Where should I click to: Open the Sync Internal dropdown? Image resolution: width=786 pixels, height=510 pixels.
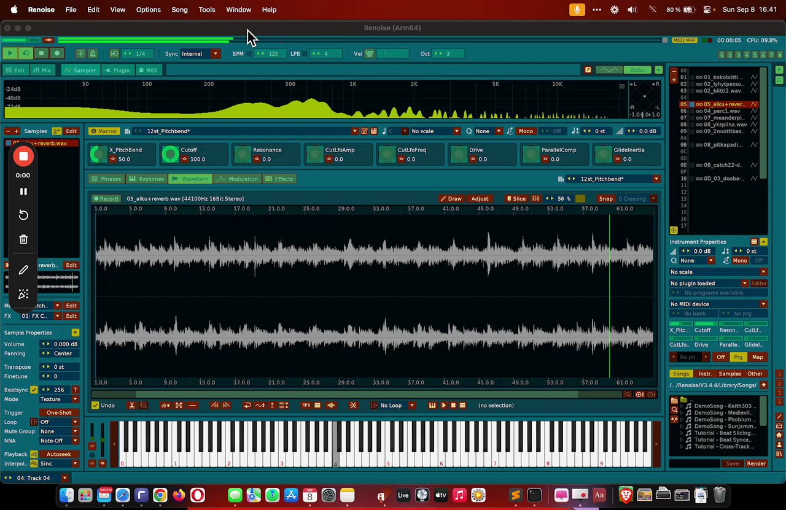[x=200, y=53]
